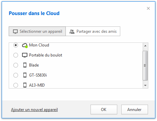Select the A13-MID radio button

16,85
